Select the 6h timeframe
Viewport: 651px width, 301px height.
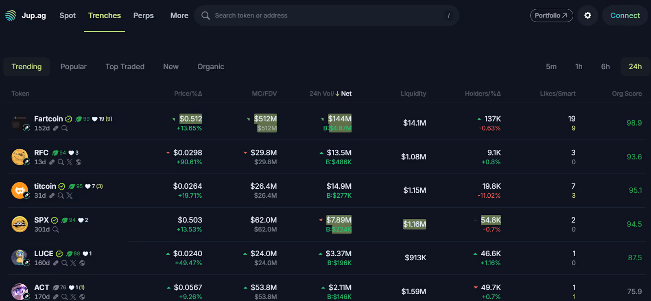tap(605, 67)
